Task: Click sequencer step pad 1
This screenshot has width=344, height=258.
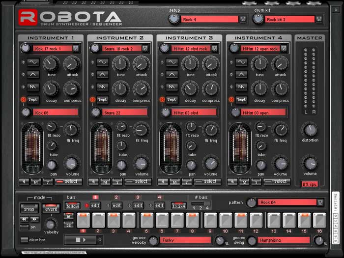Action: click(x=83, y=220)
